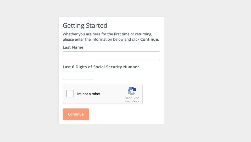The image size is (251, 142).
Task: Click the Last Name input field
Action: (x=111, y=56)
